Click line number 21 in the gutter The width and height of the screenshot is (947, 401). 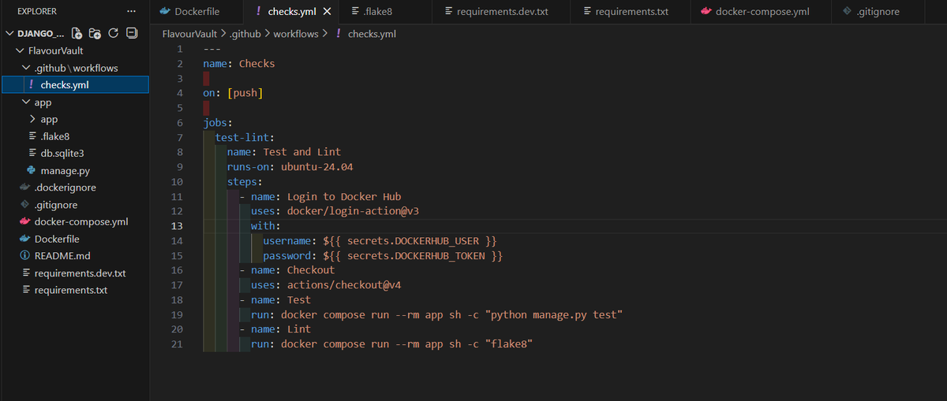(x=178, y=343)
